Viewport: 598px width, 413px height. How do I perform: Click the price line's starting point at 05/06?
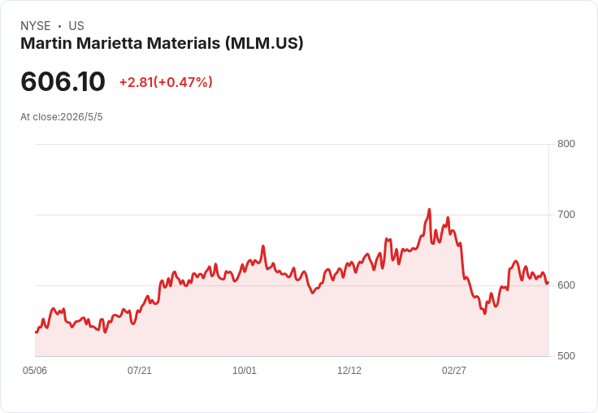[36, 332]
